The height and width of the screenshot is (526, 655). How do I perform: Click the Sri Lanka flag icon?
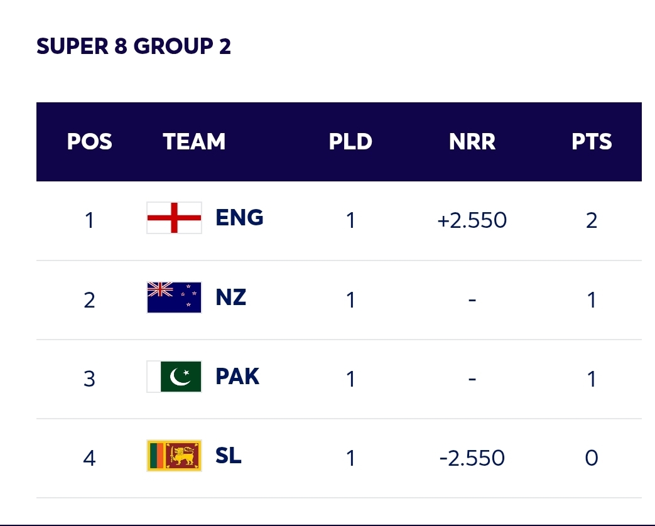coord(174,456)
